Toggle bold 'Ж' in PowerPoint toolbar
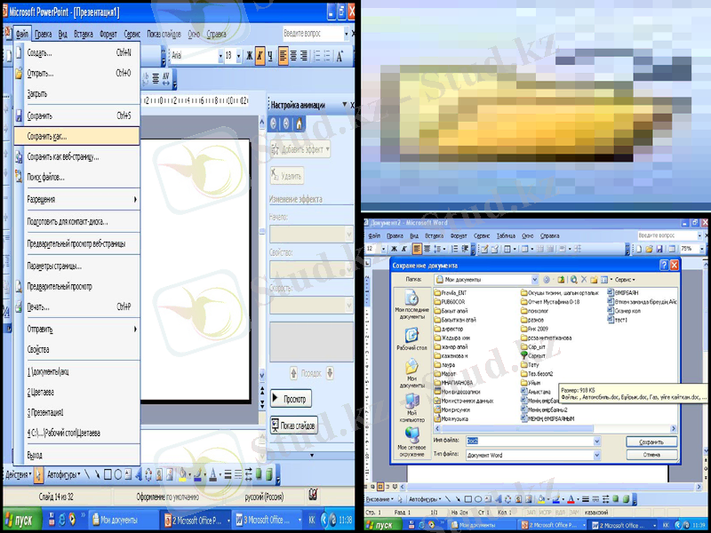The height and width of the screenshot is (533, 711). (248, 55)
